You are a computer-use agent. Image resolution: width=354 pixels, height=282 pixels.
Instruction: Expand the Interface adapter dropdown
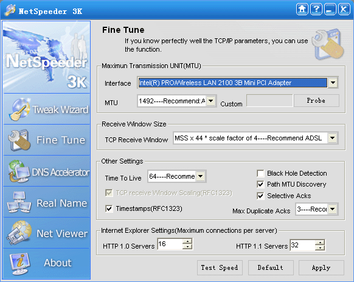click(x=333, y=83)
